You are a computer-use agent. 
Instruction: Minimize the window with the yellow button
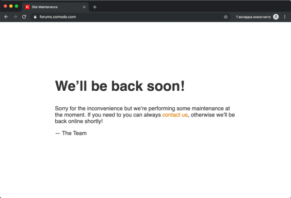click(x=11, y=6)
